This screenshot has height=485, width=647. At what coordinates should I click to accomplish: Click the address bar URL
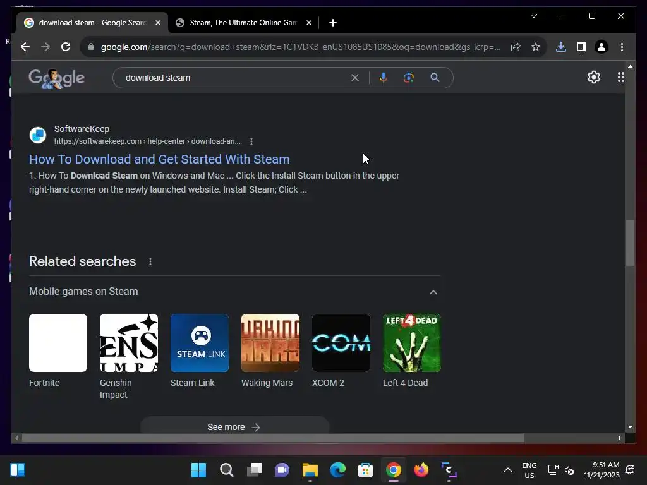click(301, 47)
